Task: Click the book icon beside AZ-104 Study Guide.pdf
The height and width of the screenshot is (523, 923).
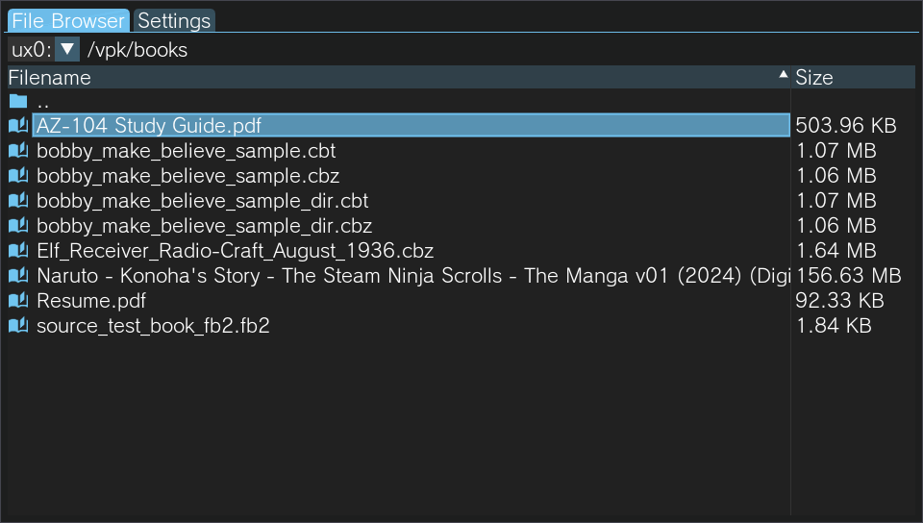Action: [18, 125]
